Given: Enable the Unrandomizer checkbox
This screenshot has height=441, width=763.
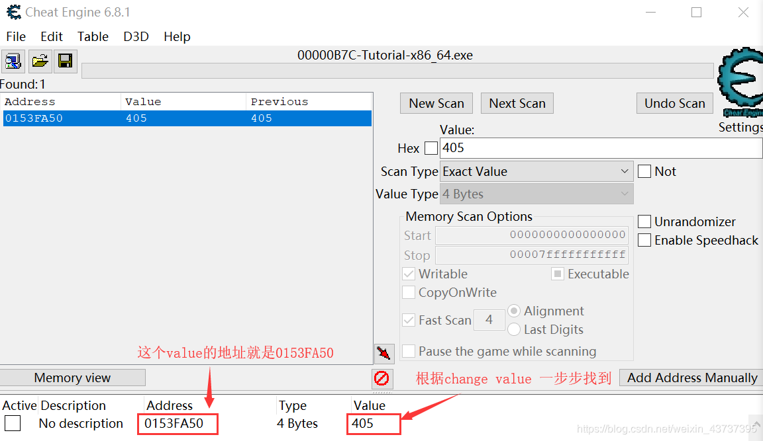Looking at the screenshot, I should click(644, 221).
